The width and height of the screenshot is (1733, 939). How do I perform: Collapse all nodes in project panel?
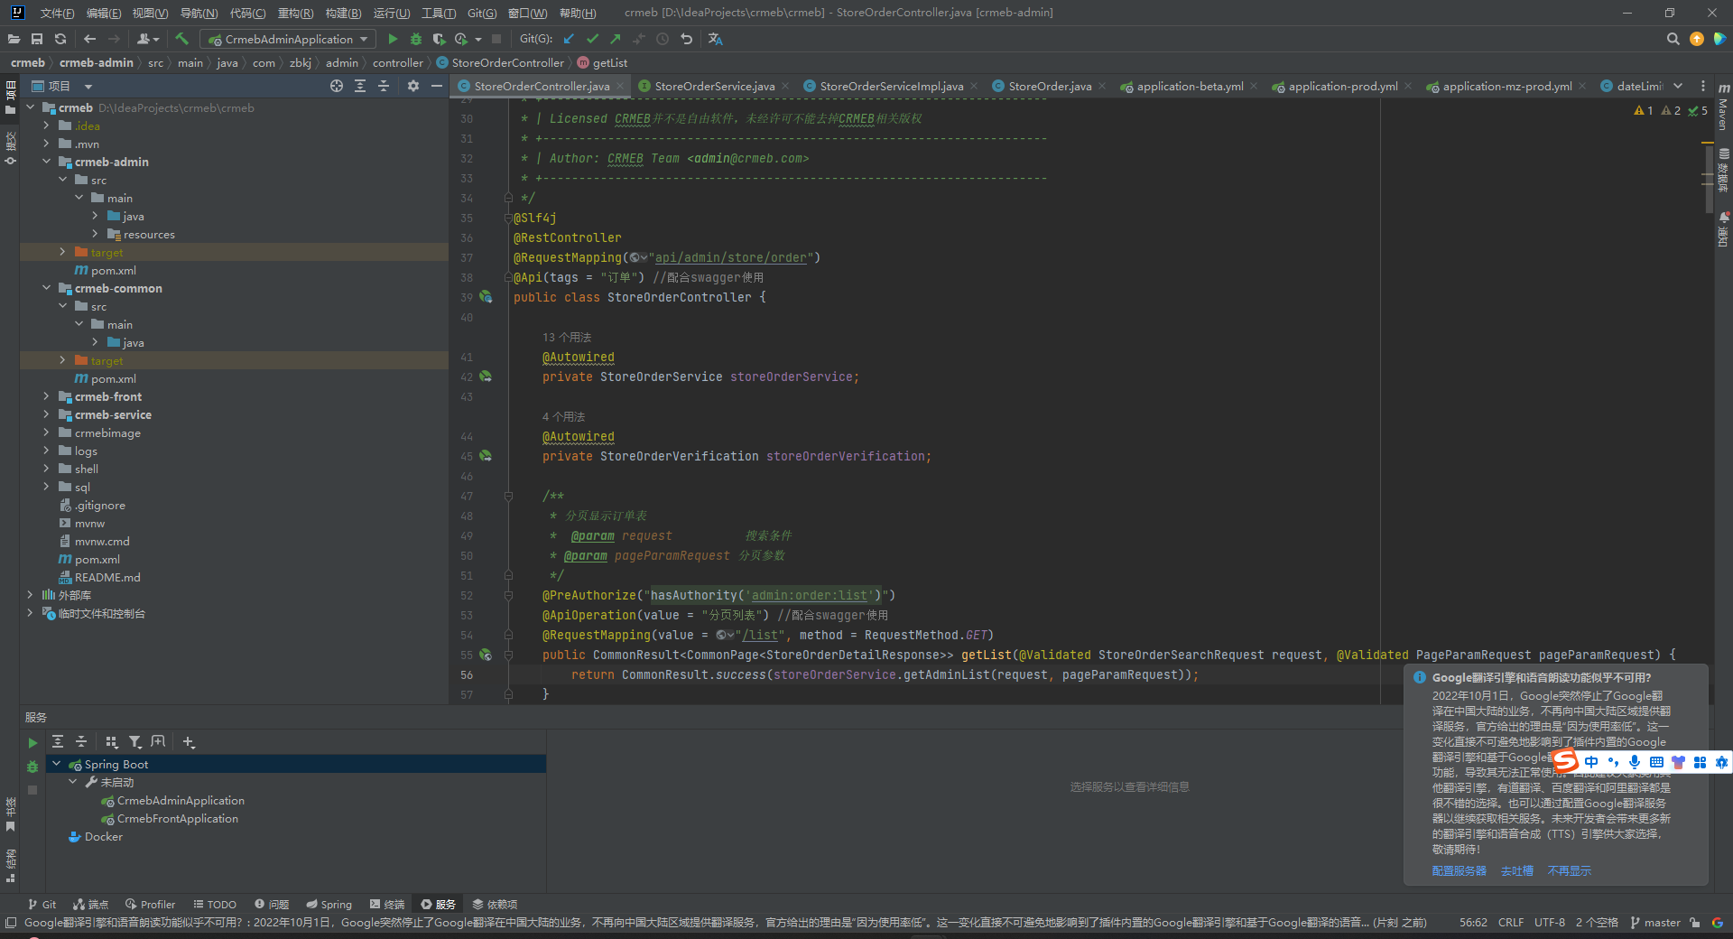[x=384, y=86]
